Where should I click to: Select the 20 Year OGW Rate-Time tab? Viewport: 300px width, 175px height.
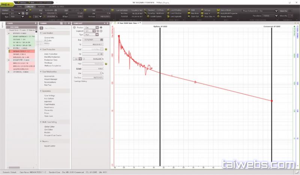tap(126, 23)
